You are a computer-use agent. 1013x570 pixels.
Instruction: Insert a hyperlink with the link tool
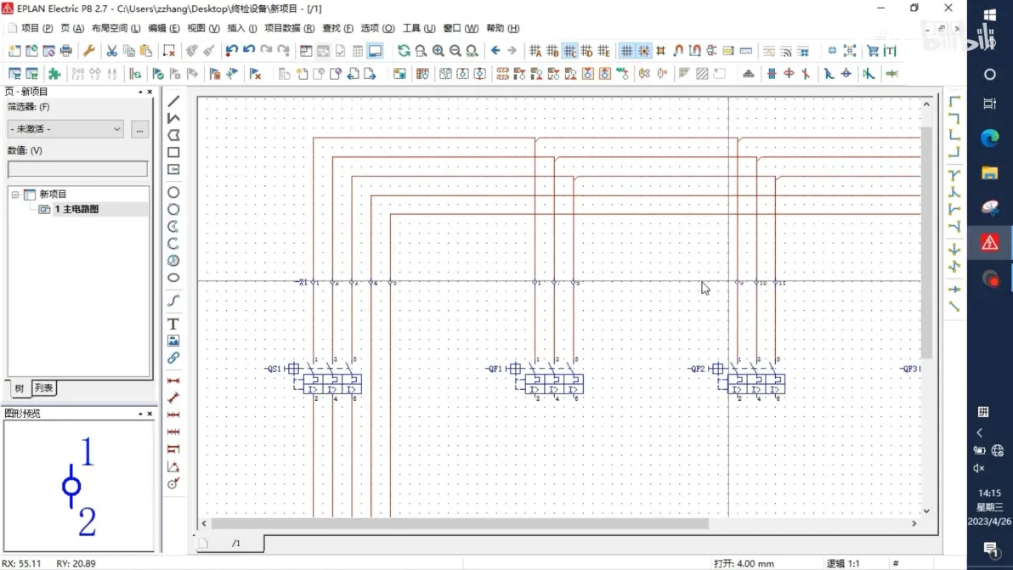(x=173, y=358)
